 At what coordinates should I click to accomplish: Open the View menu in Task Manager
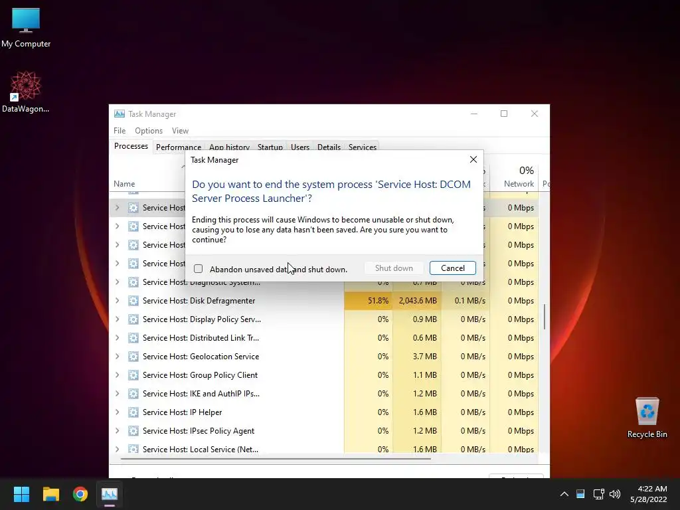[180, 131]
